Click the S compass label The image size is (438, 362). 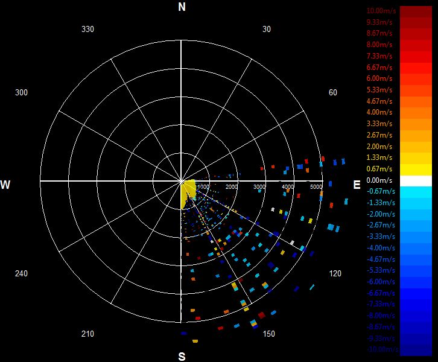click(182, 357)
